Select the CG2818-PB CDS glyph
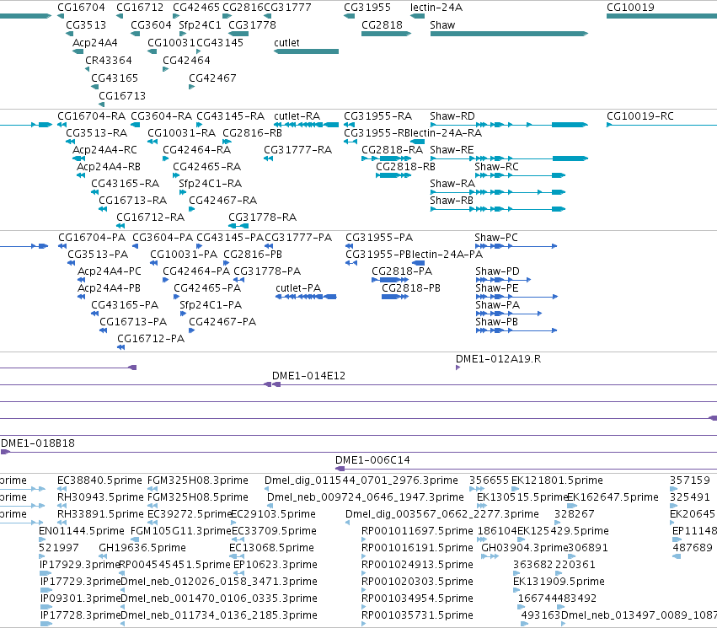This screenshot has width=717, height=628. pos(395,297)
